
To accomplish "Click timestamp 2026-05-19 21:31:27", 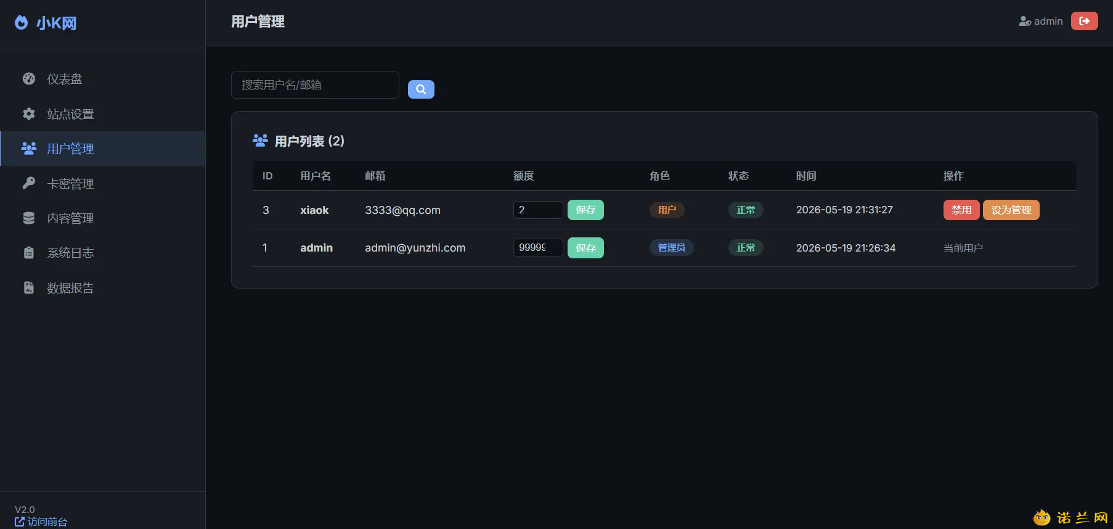I will pyautogui.click(x=844, y=210).
